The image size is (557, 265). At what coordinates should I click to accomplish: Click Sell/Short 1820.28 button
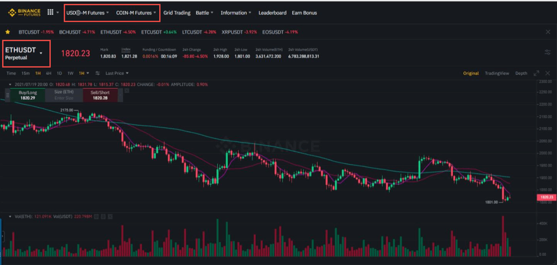pos(100,95)
